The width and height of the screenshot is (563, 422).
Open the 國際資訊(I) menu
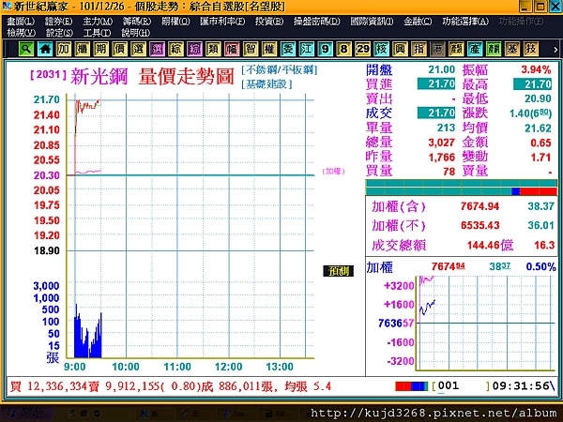tap(372, 22)
